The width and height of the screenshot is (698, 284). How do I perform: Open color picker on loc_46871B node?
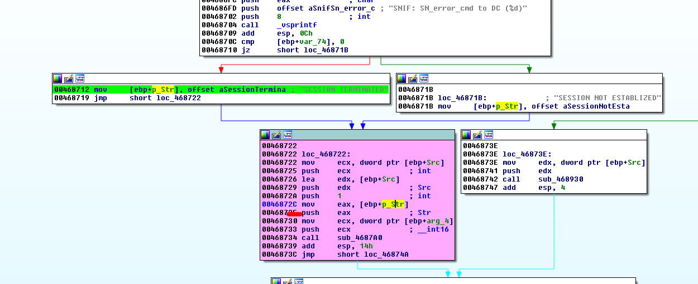pyautogui.click(x=401, y=79)
